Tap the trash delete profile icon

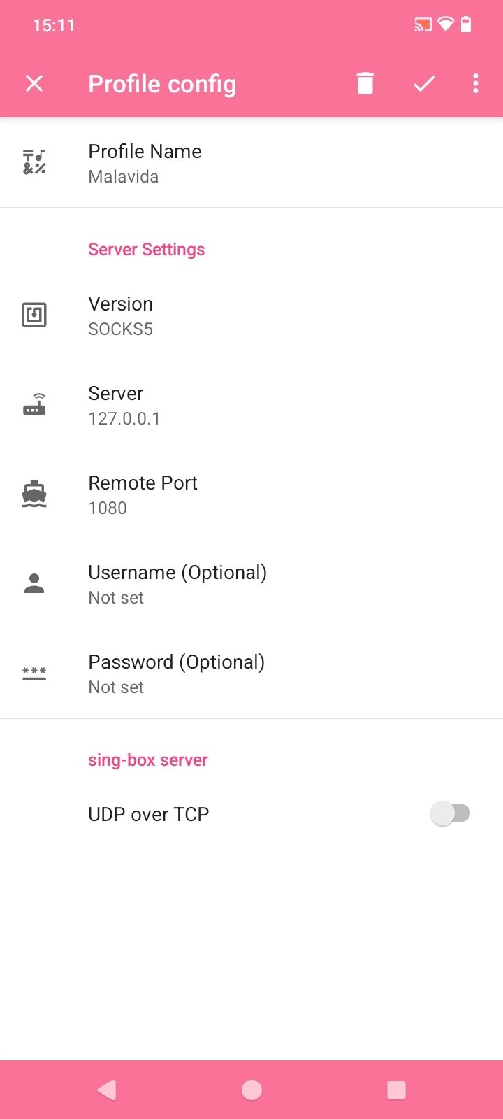365,84
